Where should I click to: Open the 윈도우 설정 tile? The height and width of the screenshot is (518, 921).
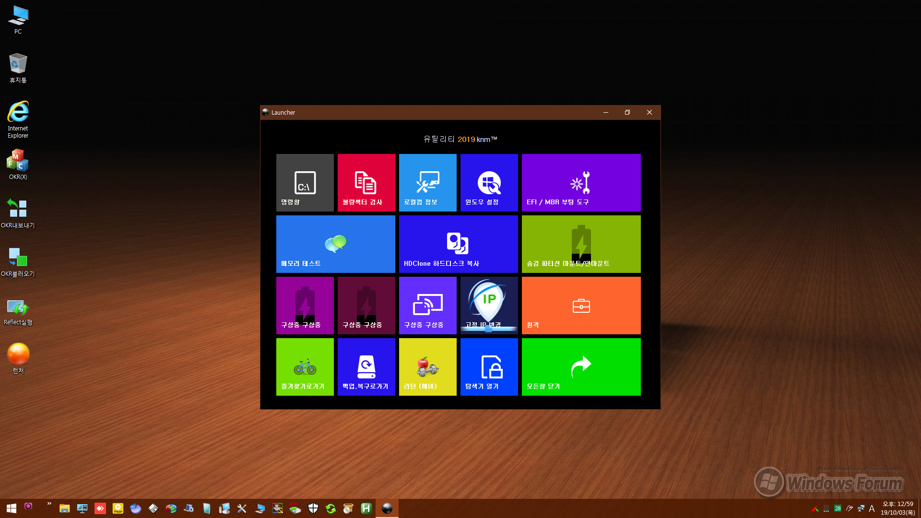[489, 183]
